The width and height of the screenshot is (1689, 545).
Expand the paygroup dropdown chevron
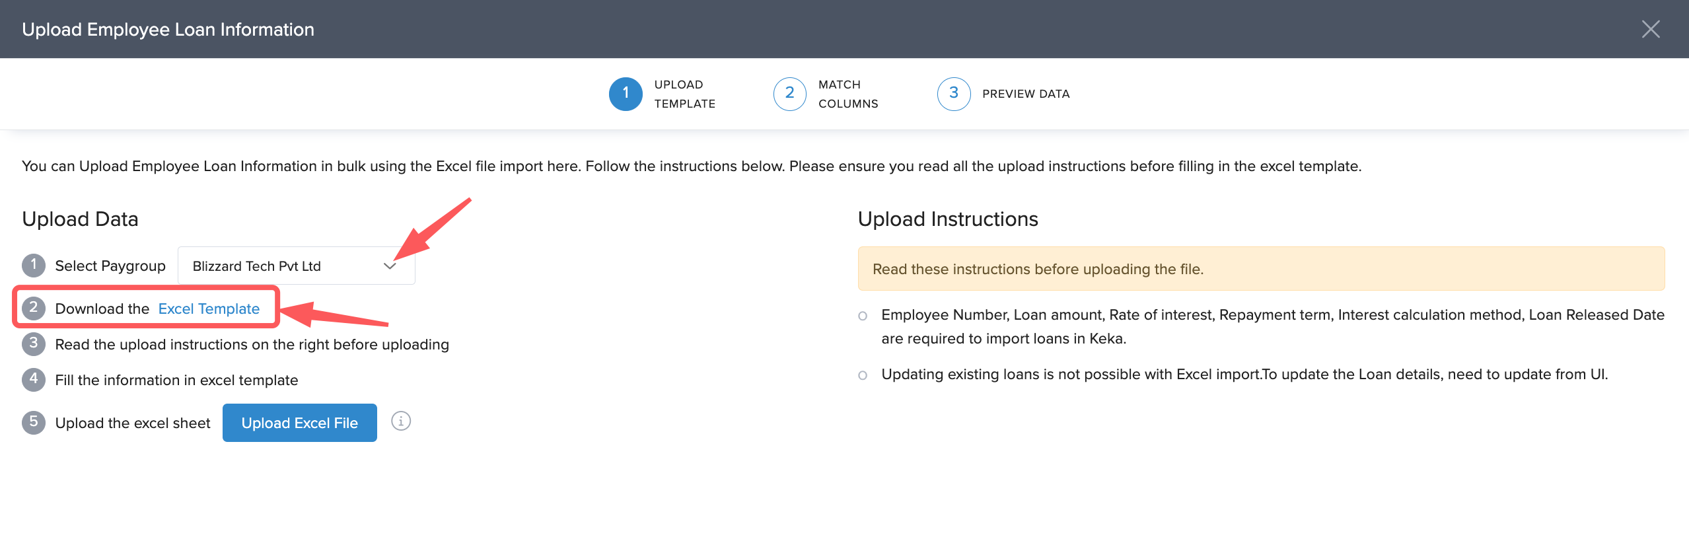(x=390, y=266)
